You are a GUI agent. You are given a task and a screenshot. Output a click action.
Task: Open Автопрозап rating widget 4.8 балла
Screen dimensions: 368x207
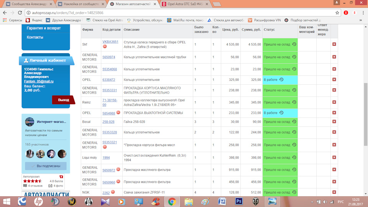point(43,181)
